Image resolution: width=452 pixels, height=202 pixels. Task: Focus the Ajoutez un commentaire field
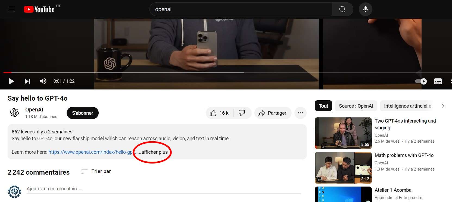(164, 189)
